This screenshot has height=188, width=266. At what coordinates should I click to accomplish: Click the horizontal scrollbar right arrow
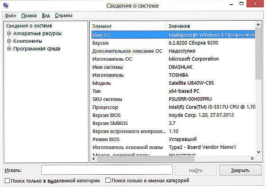[x=252, y=159]
